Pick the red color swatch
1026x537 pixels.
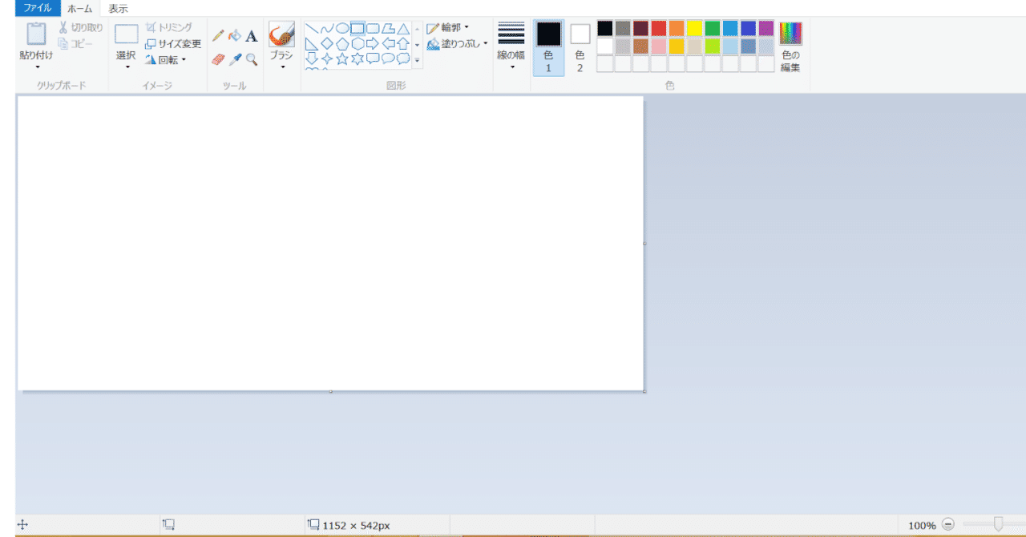659,28
